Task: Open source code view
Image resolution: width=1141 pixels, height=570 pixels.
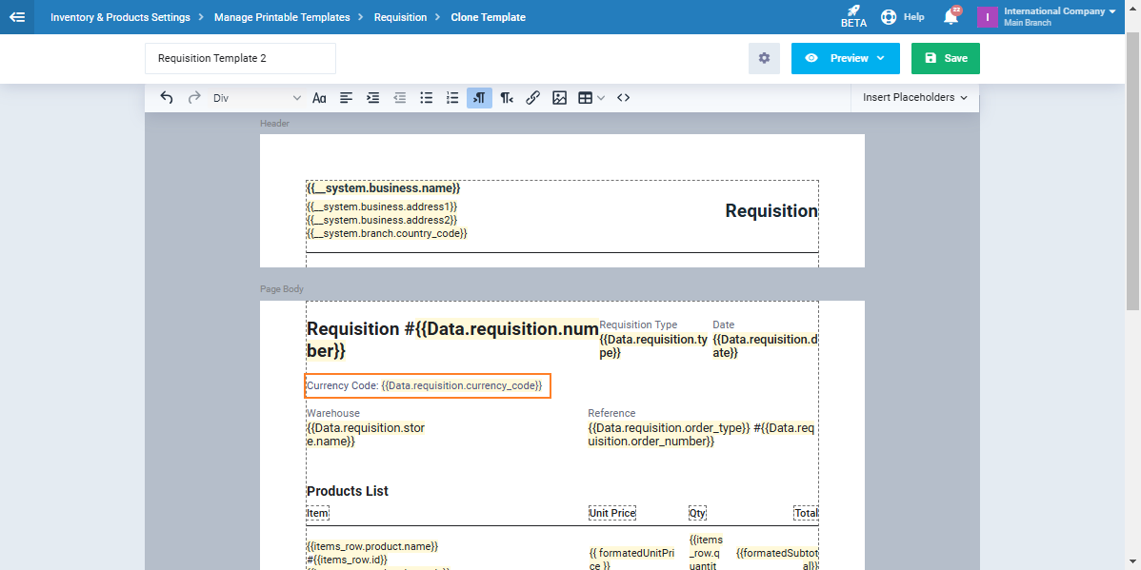Action: click(x=624, y=98)
